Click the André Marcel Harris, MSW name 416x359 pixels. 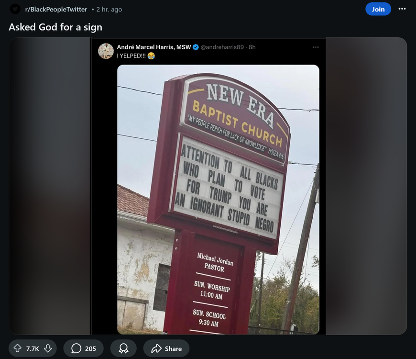pos(154,47)
